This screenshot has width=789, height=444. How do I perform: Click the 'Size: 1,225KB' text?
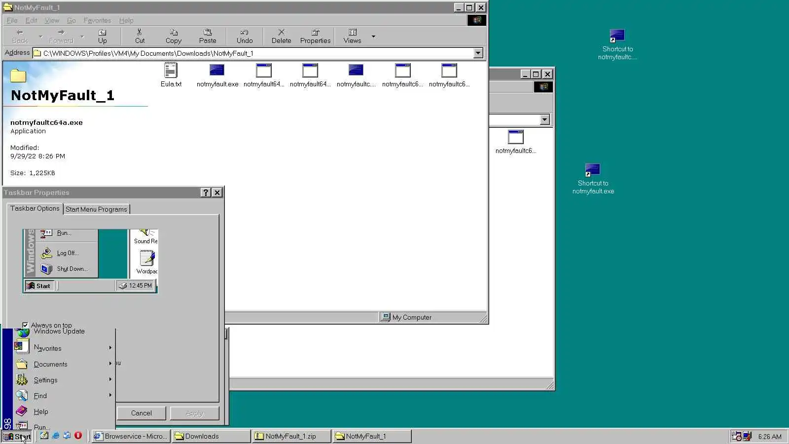(x=33, y=173)
